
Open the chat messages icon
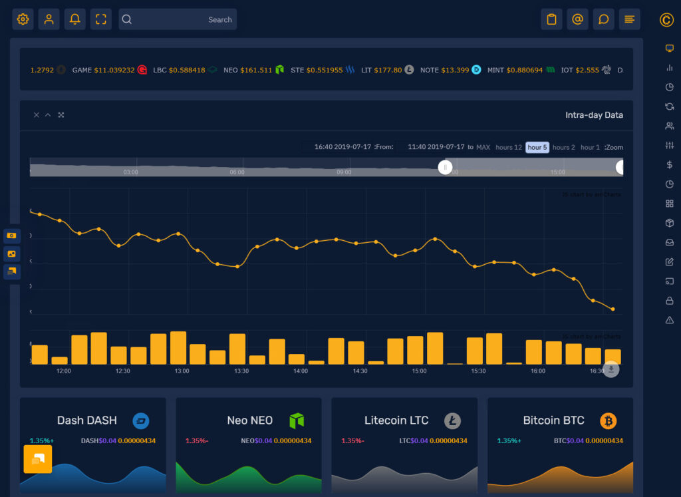(x=603, y=19)
